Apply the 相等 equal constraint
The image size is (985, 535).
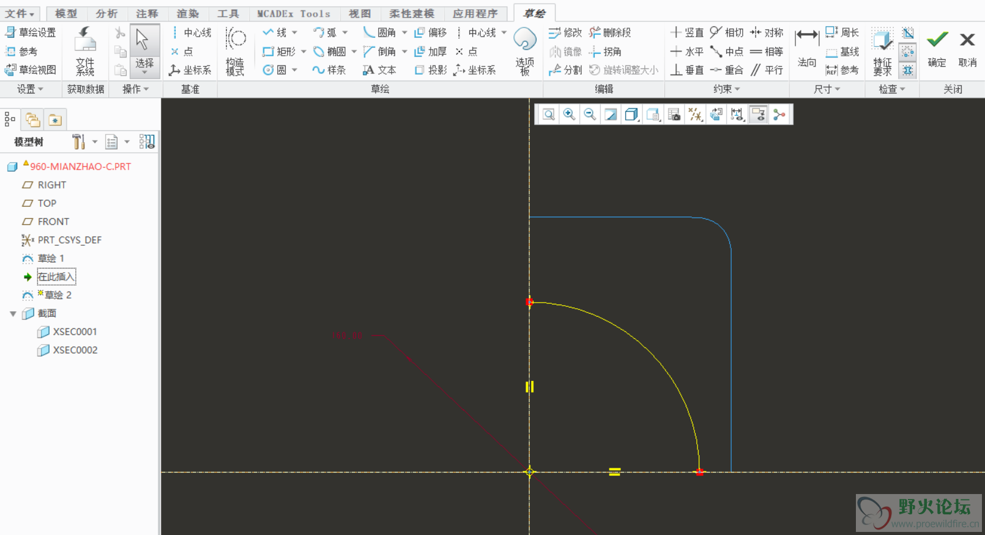(767, 51)
